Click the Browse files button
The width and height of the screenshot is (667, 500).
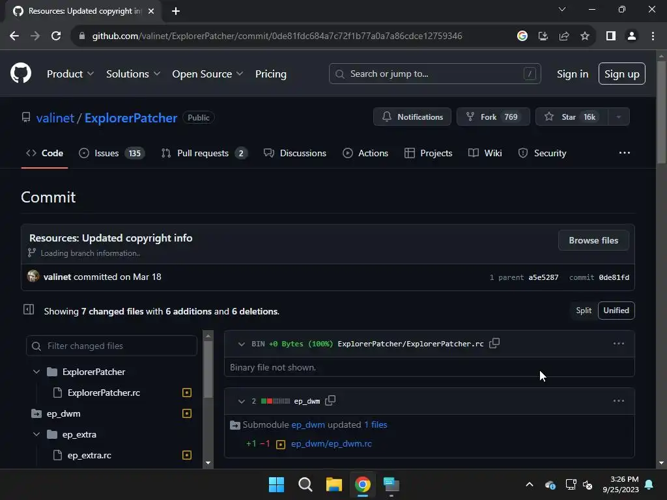593,240
